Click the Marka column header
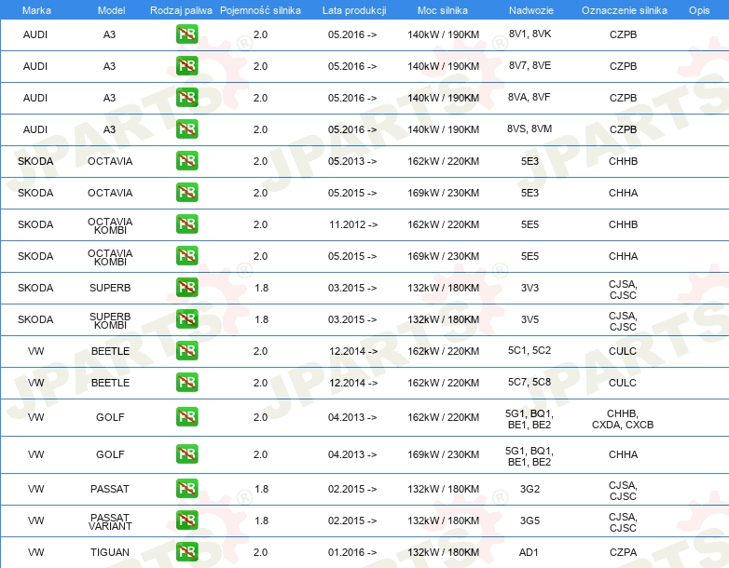This screenshot has width=729, height=568. coord(36,10)
